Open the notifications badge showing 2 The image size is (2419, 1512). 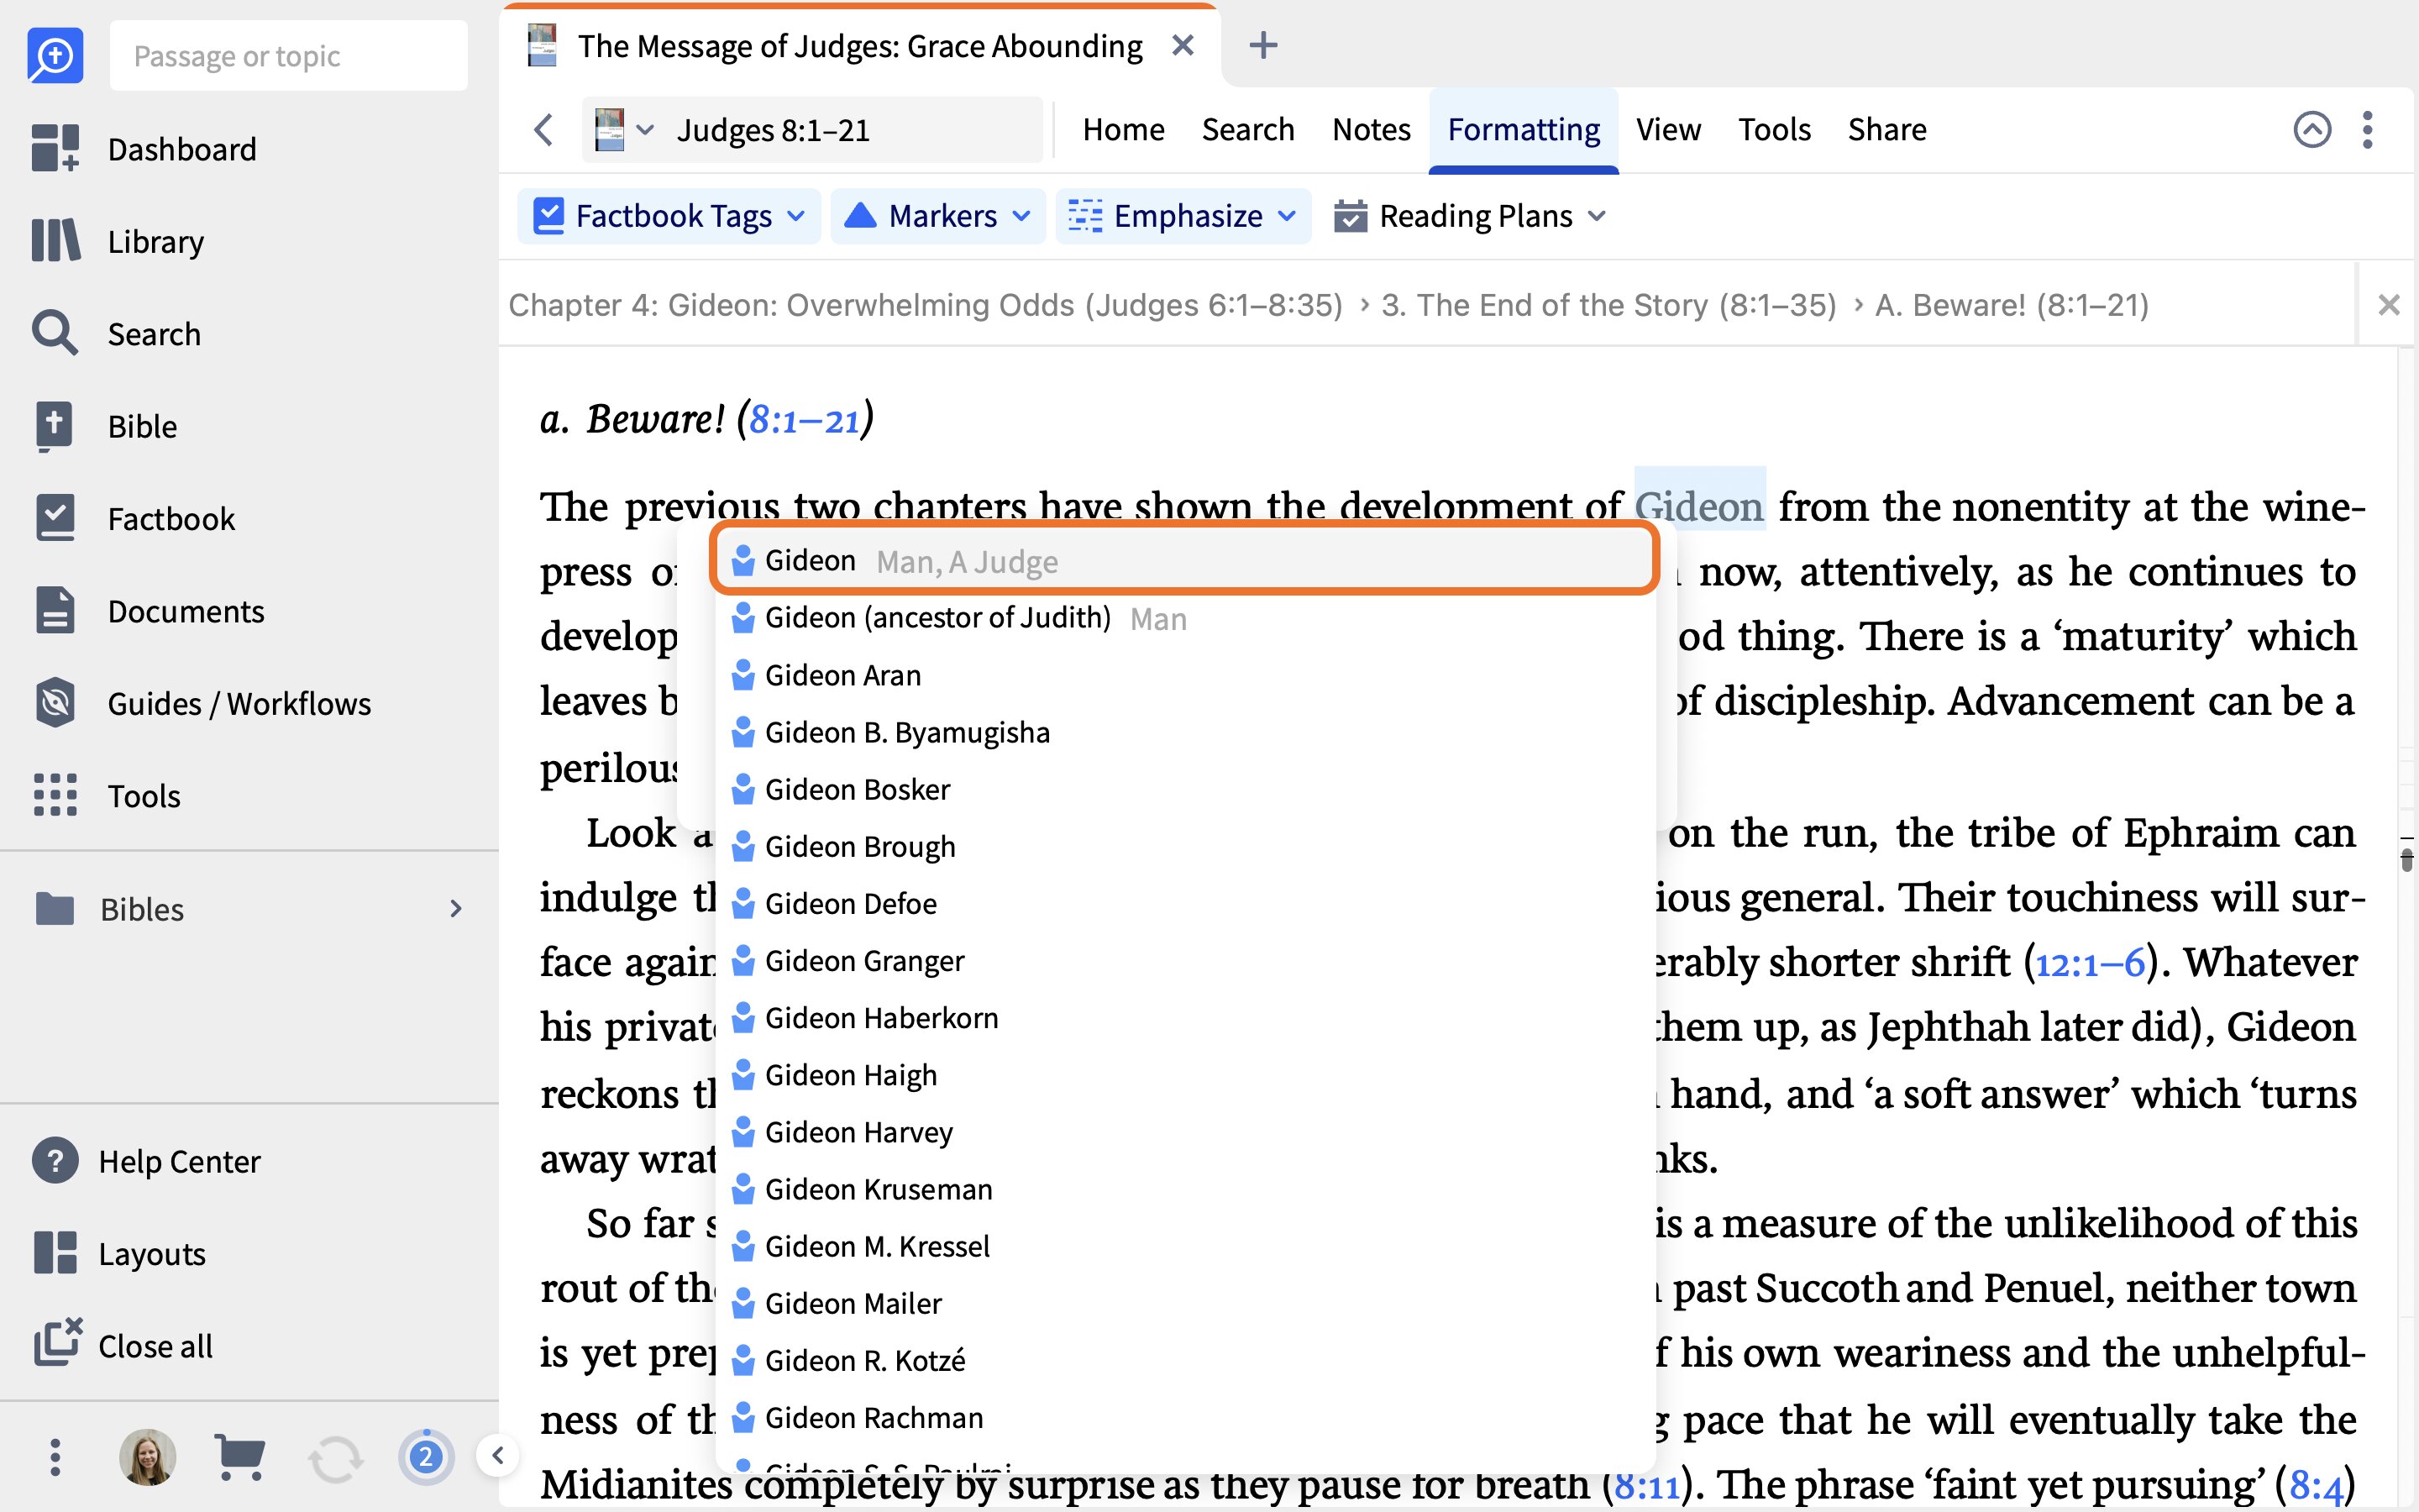click(426, 1457)
